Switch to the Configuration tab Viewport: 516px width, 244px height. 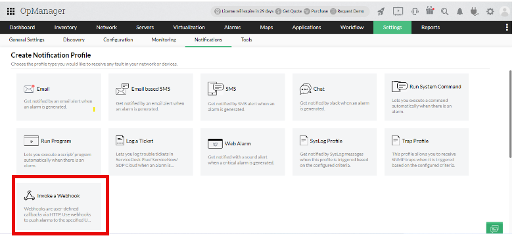point(118,39)
